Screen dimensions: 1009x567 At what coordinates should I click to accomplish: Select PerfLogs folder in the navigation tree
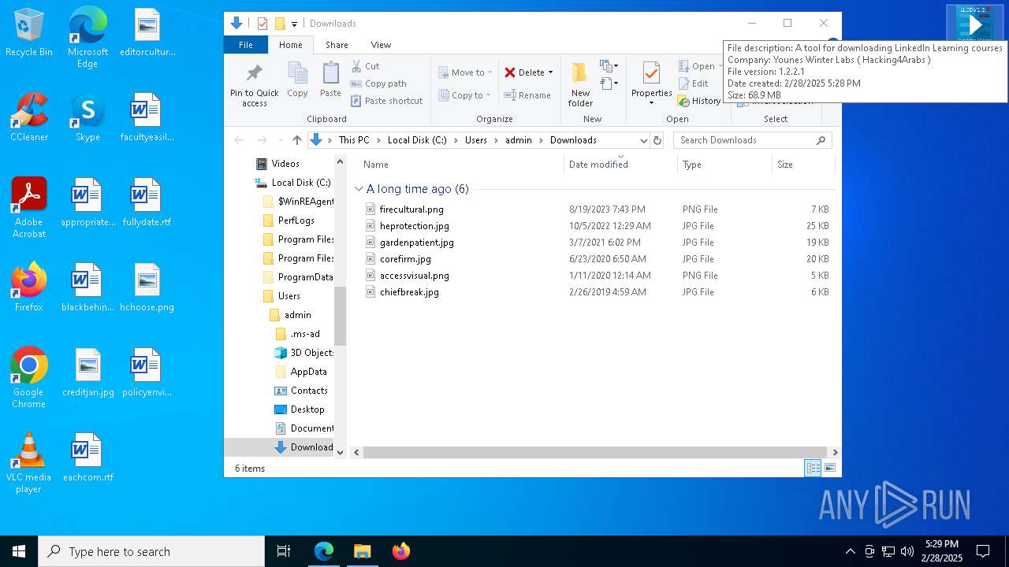296,220
